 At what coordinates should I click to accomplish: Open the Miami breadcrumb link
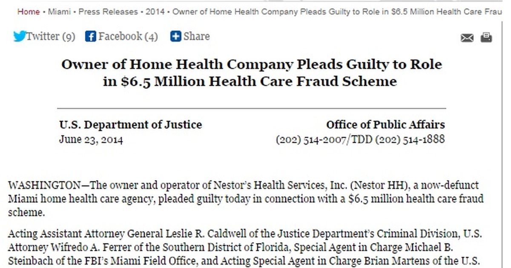59,12
